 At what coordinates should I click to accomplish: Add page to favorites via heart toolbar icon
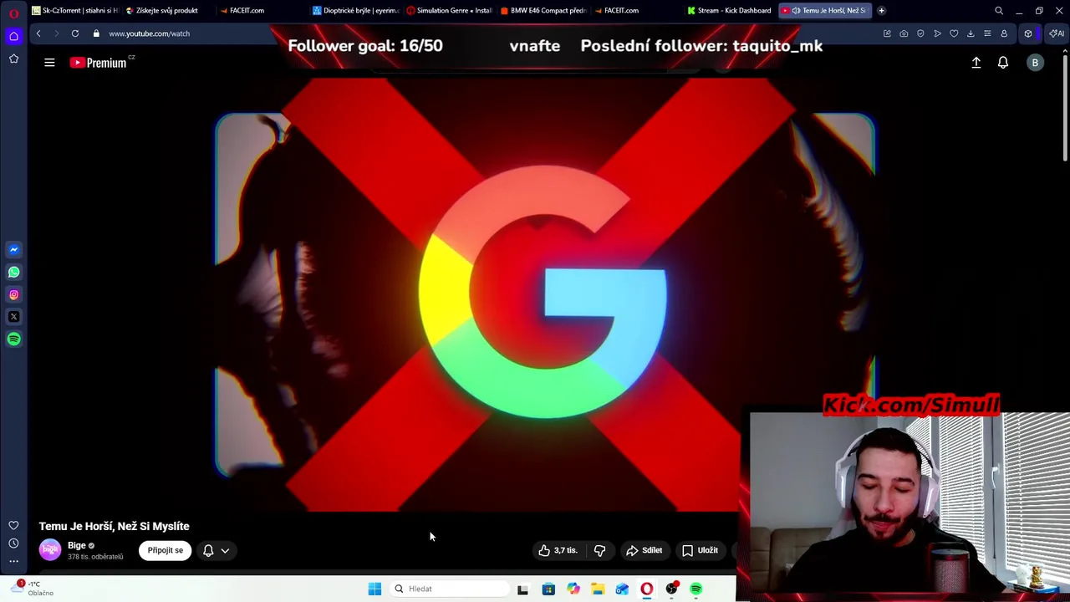tap(954, 33)
